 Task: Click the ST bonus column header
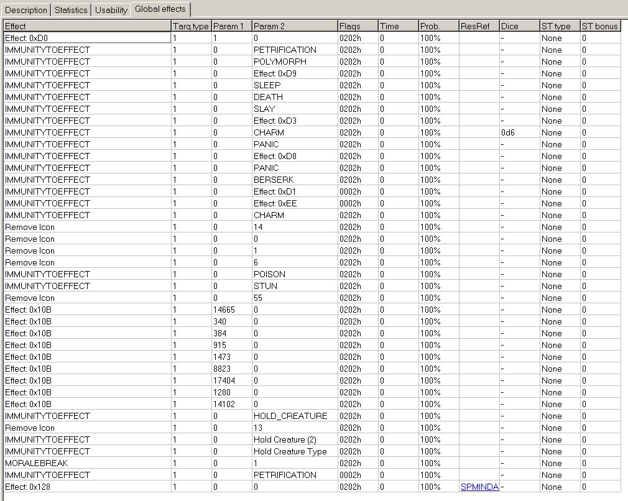coord(601,26)
